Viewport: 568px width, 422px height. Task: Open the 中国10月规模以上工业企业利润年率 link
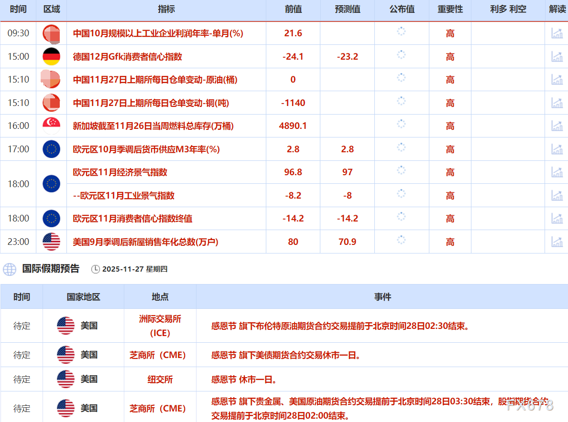point(143,33)
